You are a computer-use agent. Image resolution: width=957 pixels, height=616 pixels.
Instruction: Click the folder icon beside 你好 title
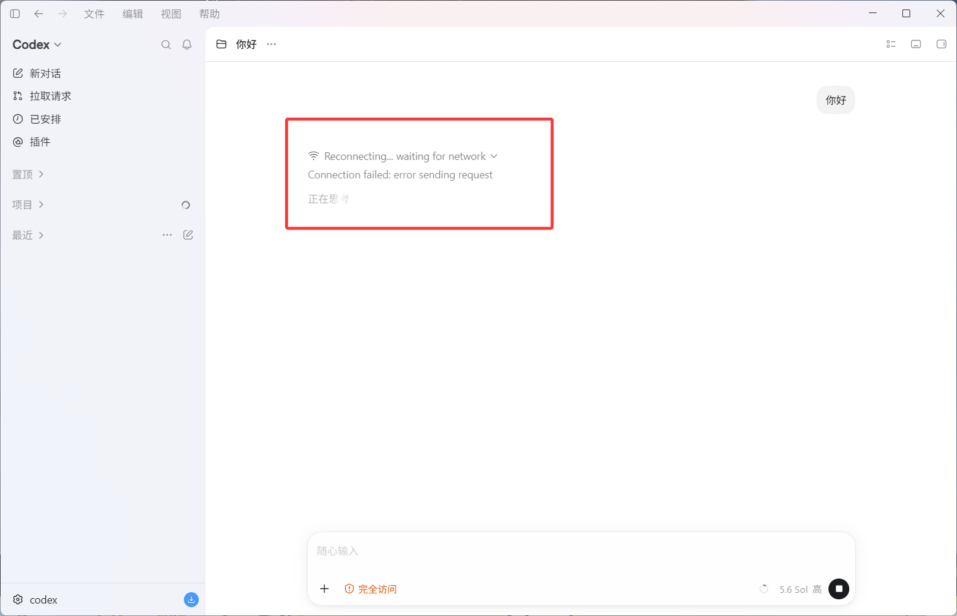pyautogui.click(x=221, y=44)
